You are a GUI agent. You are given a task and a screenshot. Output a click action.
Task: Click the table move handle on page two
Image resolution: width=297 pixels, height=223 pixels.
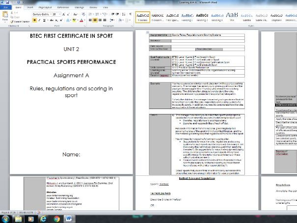(x=148, y=32)
